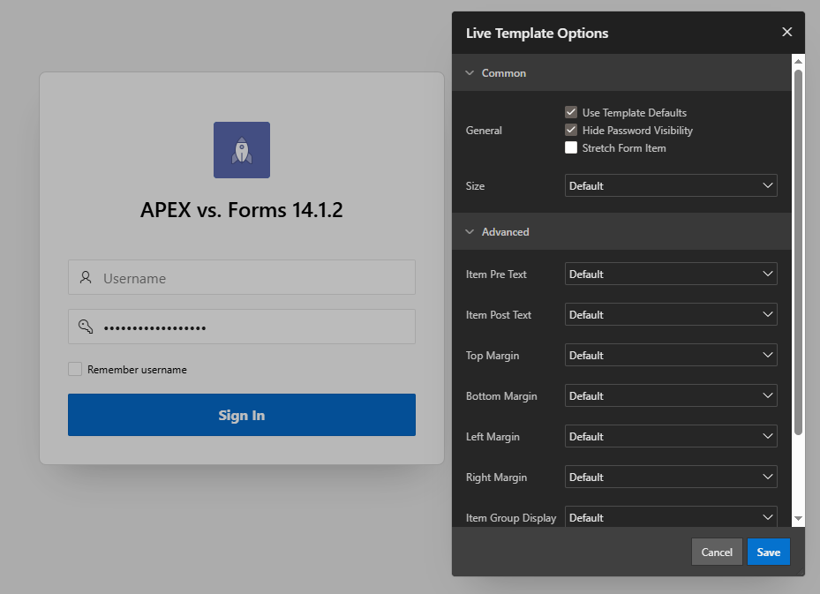Click the Cancel button
The height and width of the screenshot is (594, 820).
pyautogui.click(x=717, y=552)
